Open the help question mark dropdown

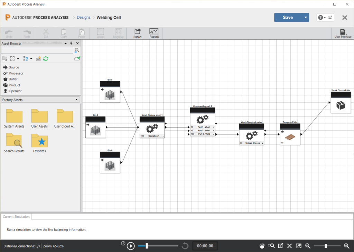click(322, 18)
